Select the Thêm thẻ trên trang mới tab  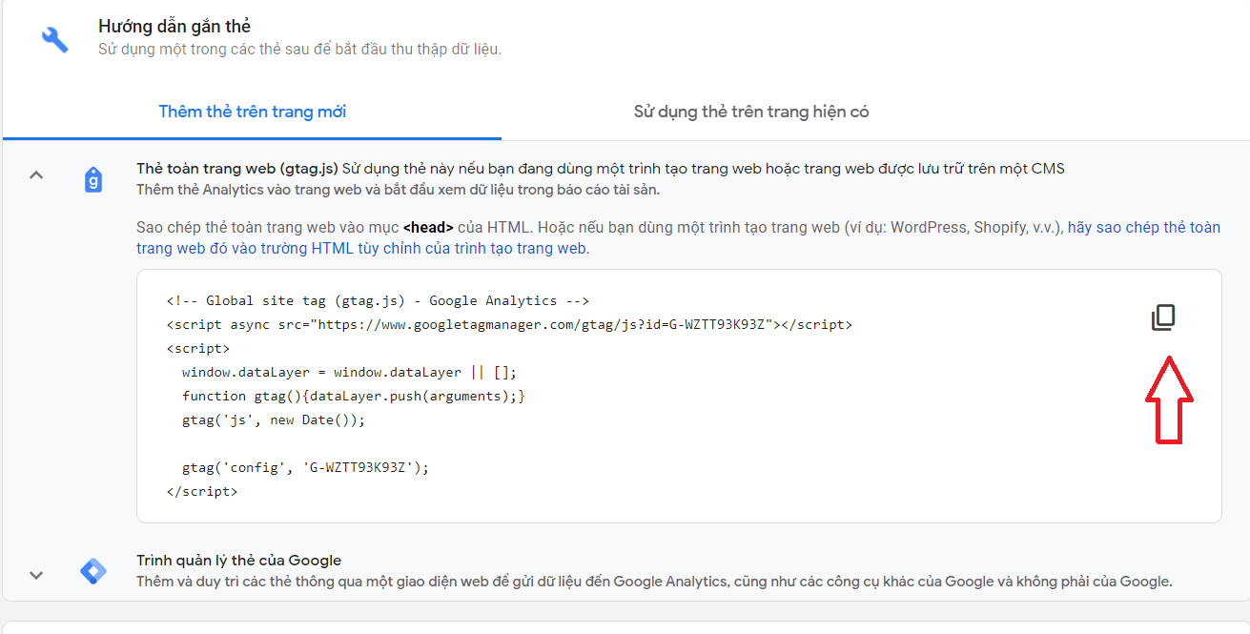253,112
